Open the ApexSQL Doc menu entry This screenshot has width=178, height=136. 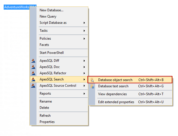pyautogui.click(x=59, y=67)
